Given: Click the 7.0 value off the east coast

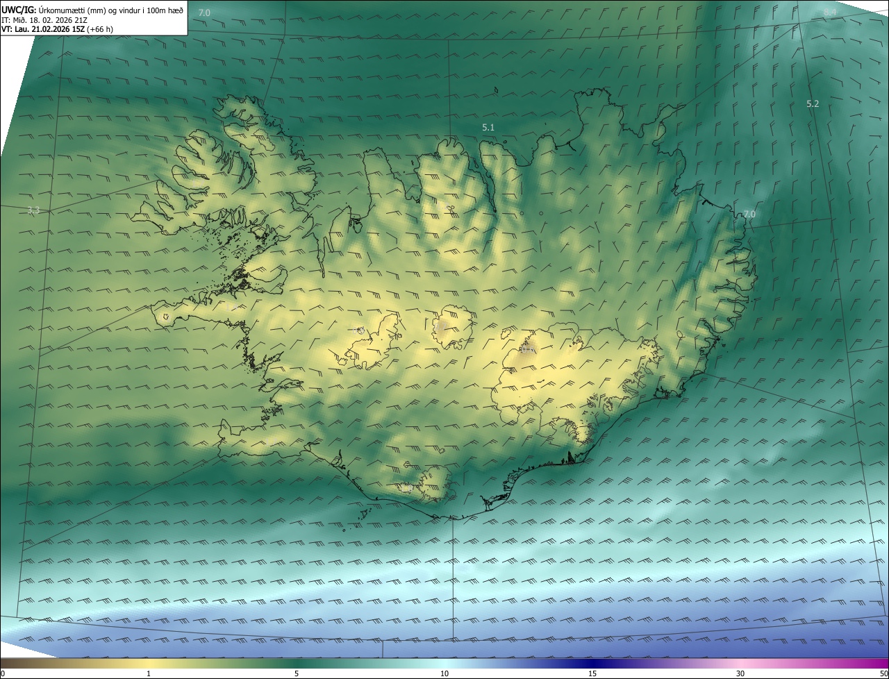Looking at the screenshot, I should click(x=749, y=214).
